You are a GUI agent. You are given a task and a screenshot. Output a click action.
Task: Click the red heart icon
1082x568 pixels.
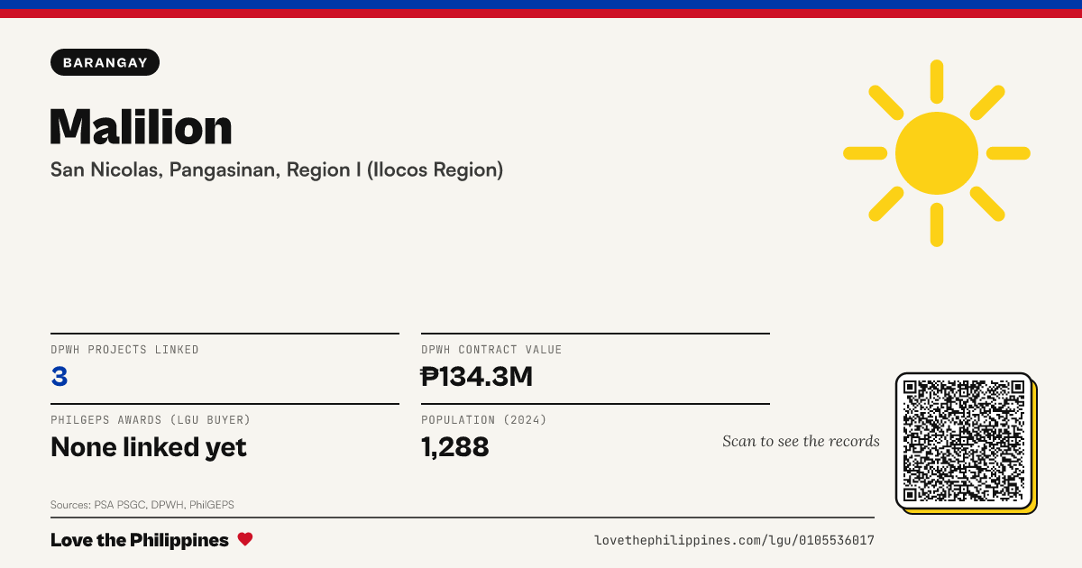[x=245, y=539]
